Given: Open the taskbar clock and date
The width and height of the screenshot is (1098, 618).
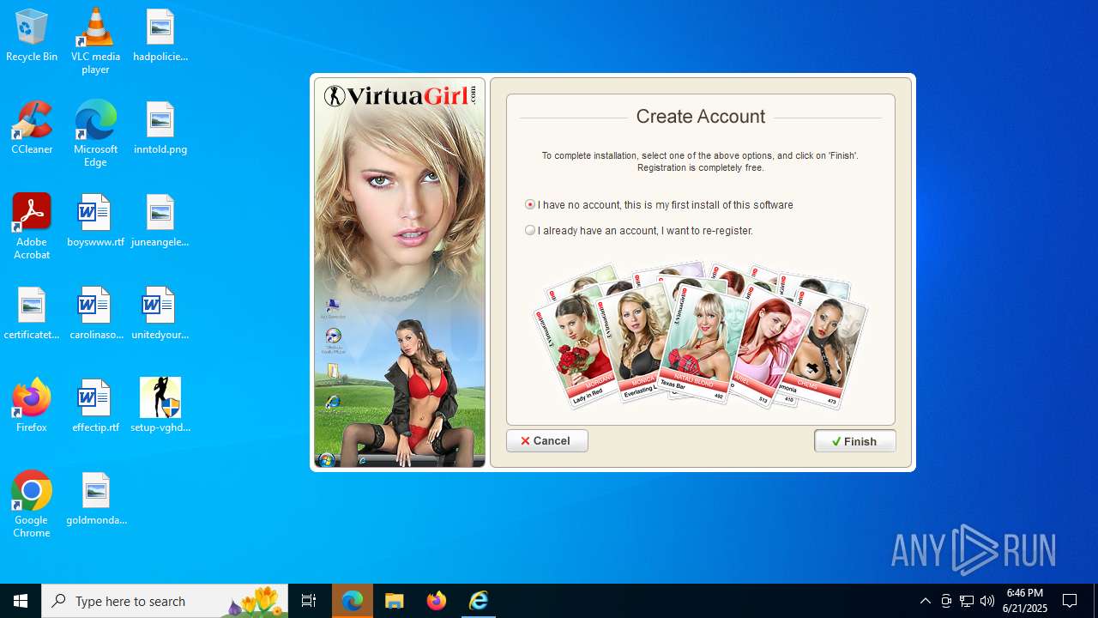Looking at the screenshot, I should 1025,601.
